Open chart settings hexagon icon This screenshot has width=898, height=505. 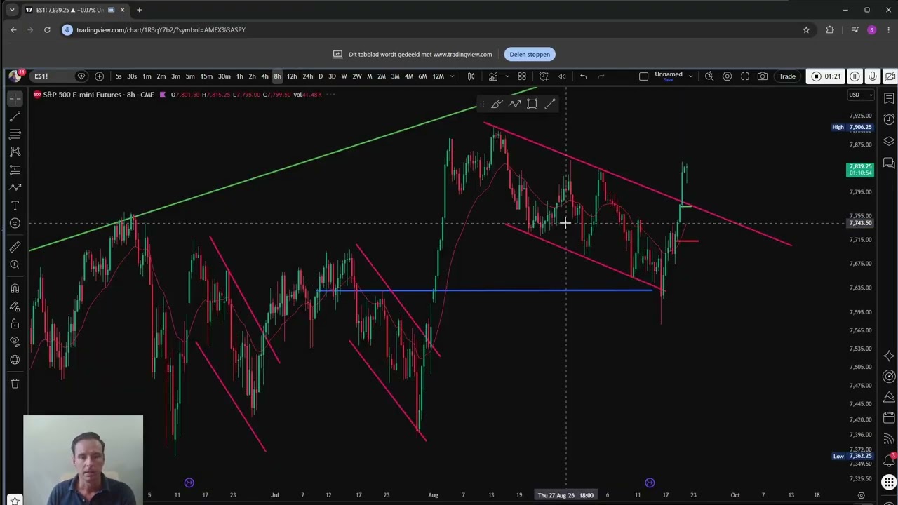click(727, 76)
